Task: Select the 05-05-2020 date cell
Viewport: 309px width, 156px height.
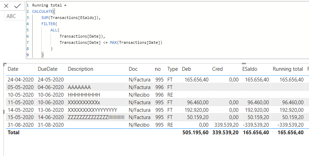Action: click(x=21, y=87)
